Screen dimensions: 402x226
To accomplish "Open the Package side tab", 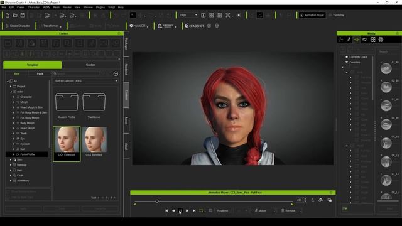I will (x=126, y=44).
